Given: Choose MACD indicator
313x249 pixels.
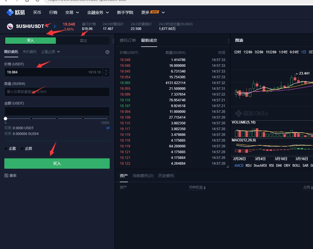Looking at the screenshot, I should coord(239,166).
